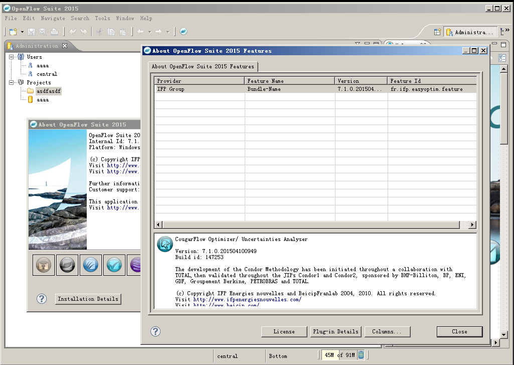
Task: Select the Administration view tab
Action: 37,46
